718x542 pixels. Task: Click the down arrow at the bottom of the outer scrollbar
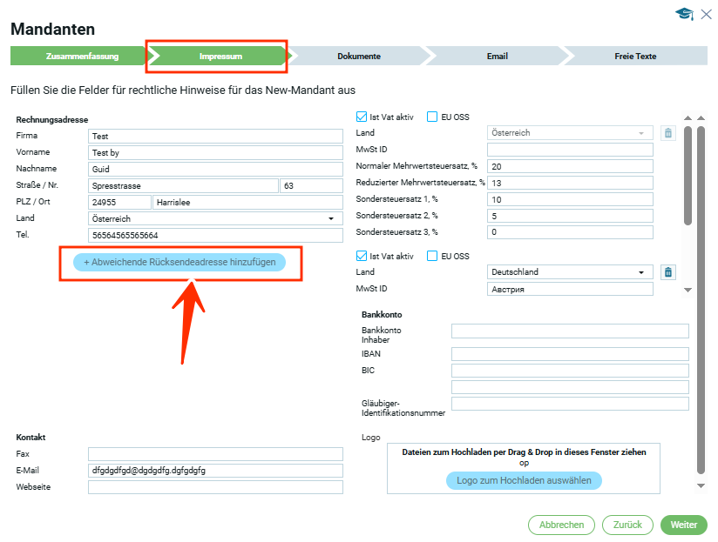pos(701,485)
